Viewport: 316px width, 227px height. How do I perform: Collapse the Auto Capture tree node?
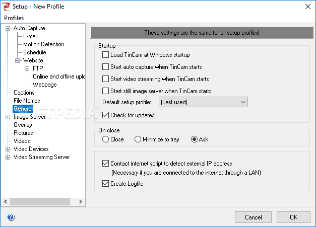click(x=8, y=28)
